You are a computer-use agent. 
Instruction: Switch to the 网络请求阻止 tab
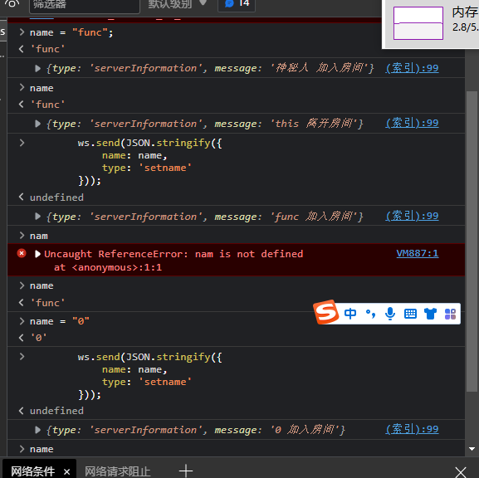tap(118, 471)
